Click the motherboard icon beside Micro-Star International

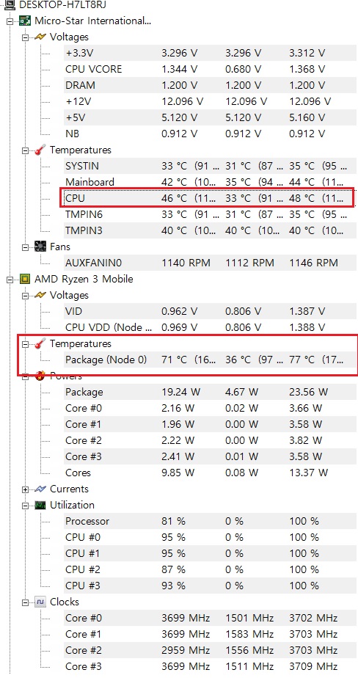tap(25, 21)
